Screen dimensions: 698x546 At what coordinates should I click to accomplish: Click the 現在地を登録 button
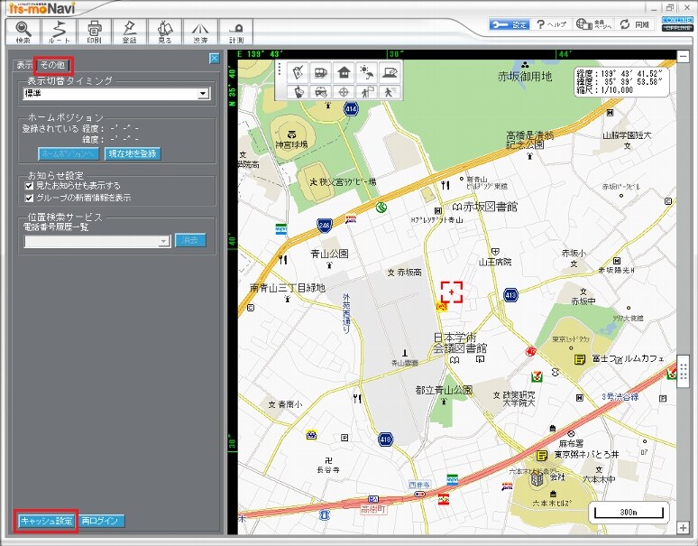point(133,153)
